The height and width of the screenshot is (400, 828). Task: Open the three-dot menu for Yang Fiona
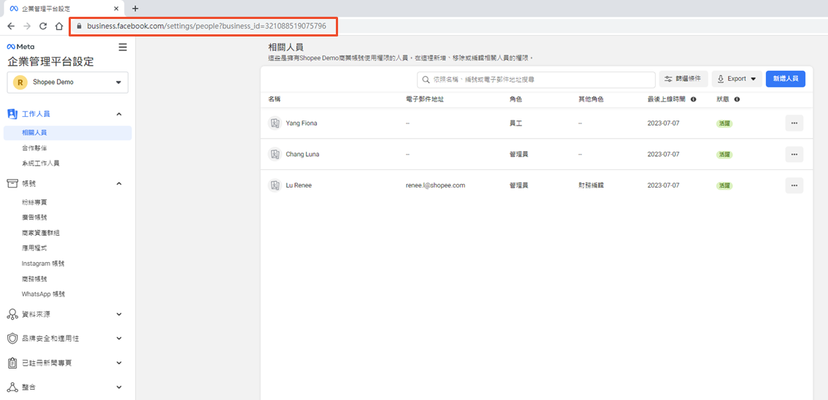point(794,123)
